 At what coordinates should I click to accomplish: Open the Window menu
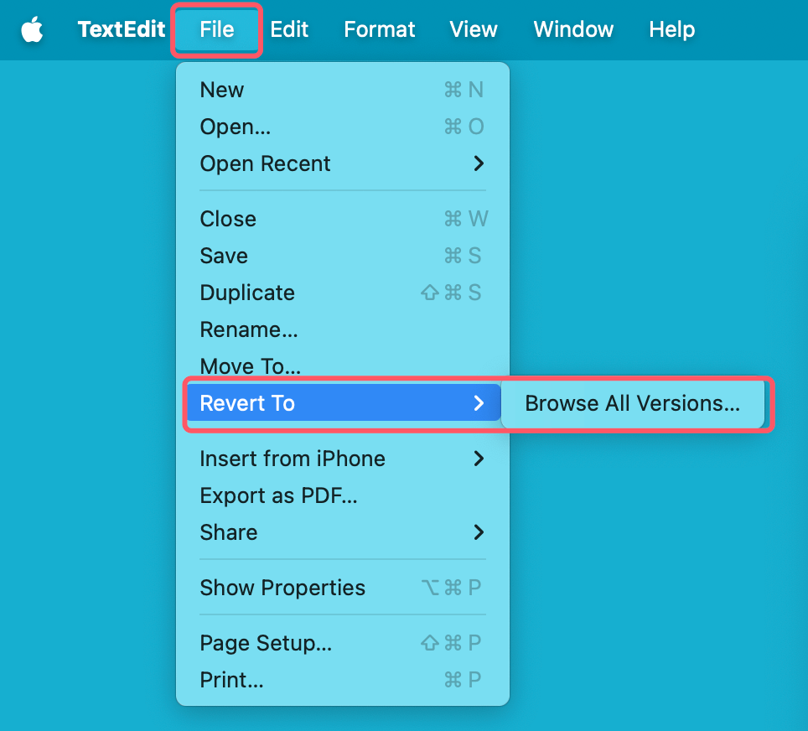coord(572,29)
